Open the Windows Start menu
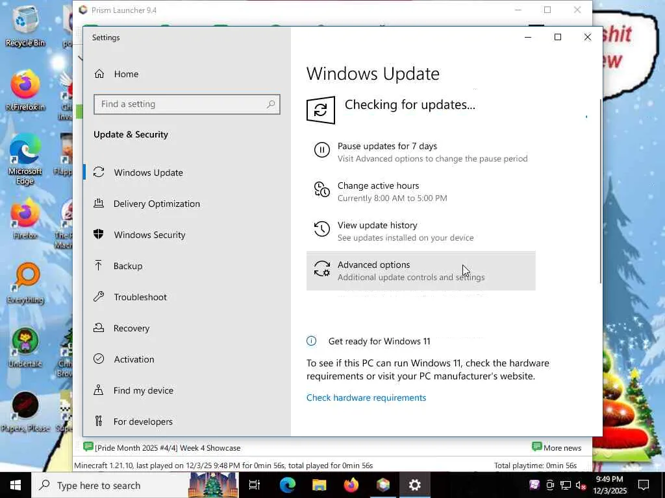The width and height of the screenshot is (665, 498). (16, 485)
